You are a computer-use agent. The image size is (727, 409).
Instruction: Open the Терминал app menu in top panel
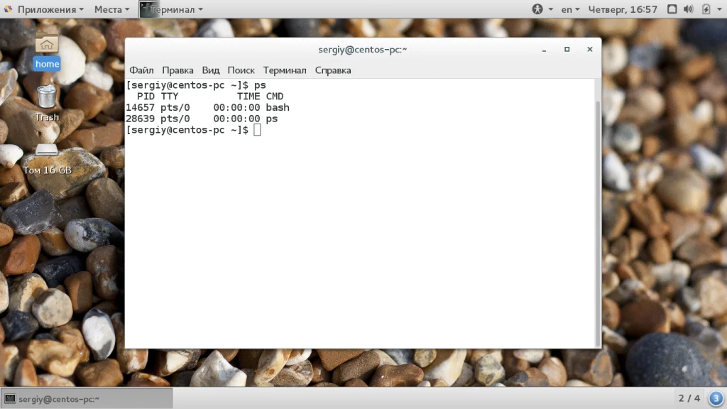(x=172, y=9)
